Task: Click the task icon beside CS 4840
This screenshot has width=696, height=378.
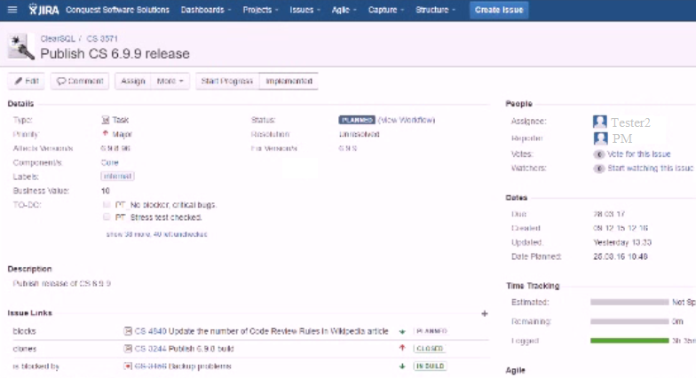Action: [128, 331]
